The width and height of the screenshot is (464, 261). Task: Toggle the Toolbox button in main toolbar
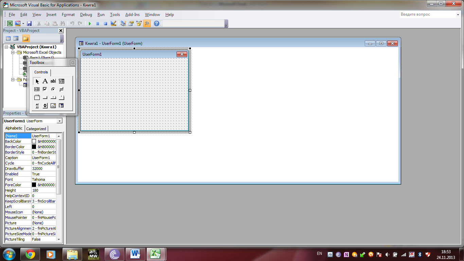(147, 23)
